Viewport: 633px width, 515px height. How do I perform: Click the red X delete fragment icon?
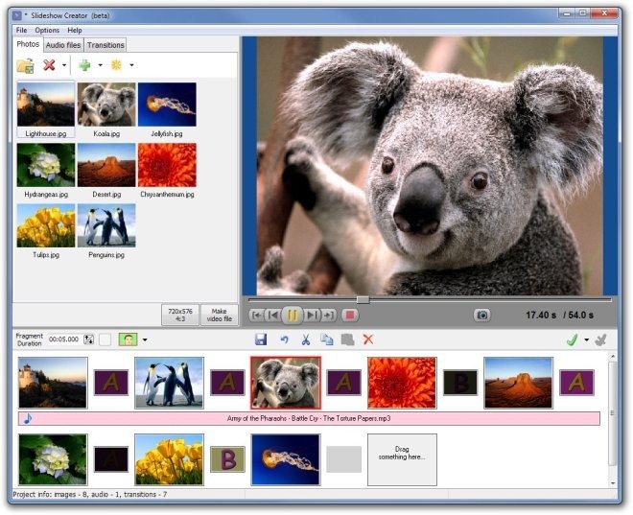[x=367, y=339]
